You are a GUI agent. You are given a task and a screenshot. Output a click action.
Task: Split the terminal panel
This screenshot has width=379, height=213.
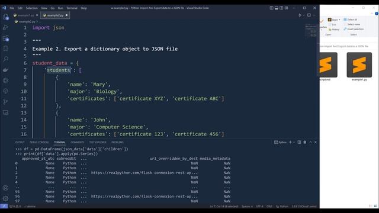299,142
